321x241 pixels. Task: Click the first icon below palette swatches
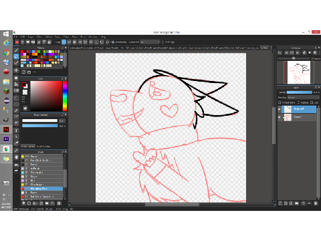23,72
